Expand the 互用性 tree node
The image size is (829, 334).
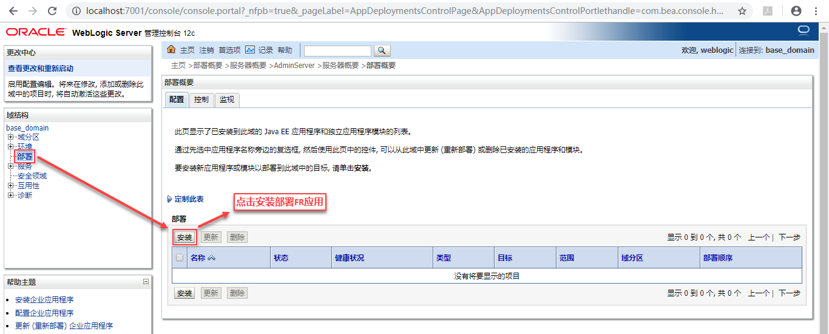point(10,186)
